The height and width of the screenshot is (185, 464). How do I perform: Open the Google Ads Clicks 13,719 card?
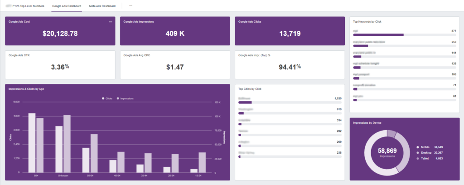290,31
